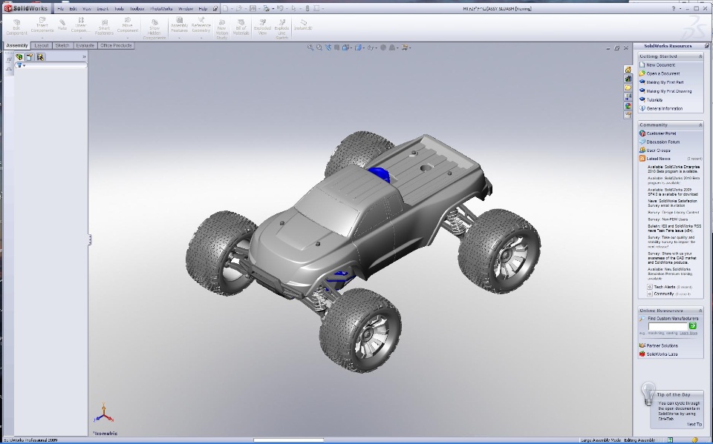Open the File Explorer task pane tab

tap(628, 87)
